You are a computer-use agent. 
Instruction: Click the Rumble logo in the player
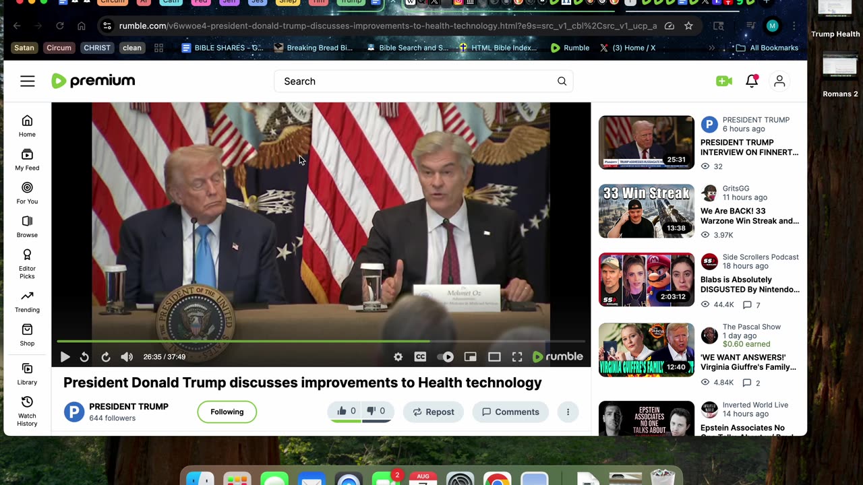[558, 357]
